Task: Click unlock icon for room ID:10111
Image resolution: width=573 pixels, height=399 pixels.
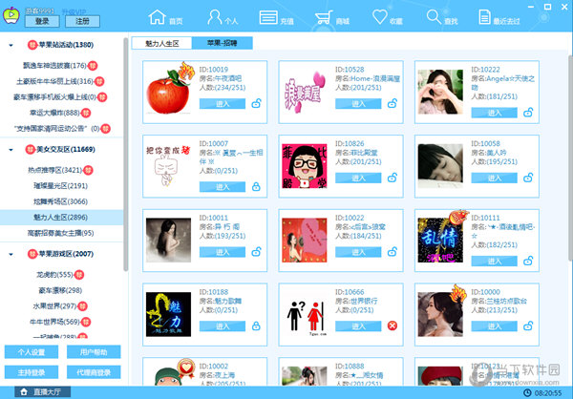Action: (x=528, y=261)
